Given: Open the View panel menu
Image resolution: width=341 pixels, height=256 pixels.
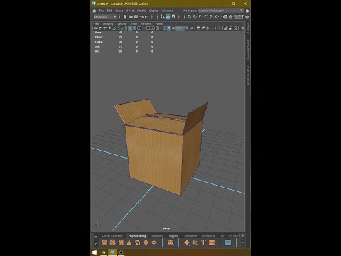Looking at the screenshot, I should (x=96, y=23).
